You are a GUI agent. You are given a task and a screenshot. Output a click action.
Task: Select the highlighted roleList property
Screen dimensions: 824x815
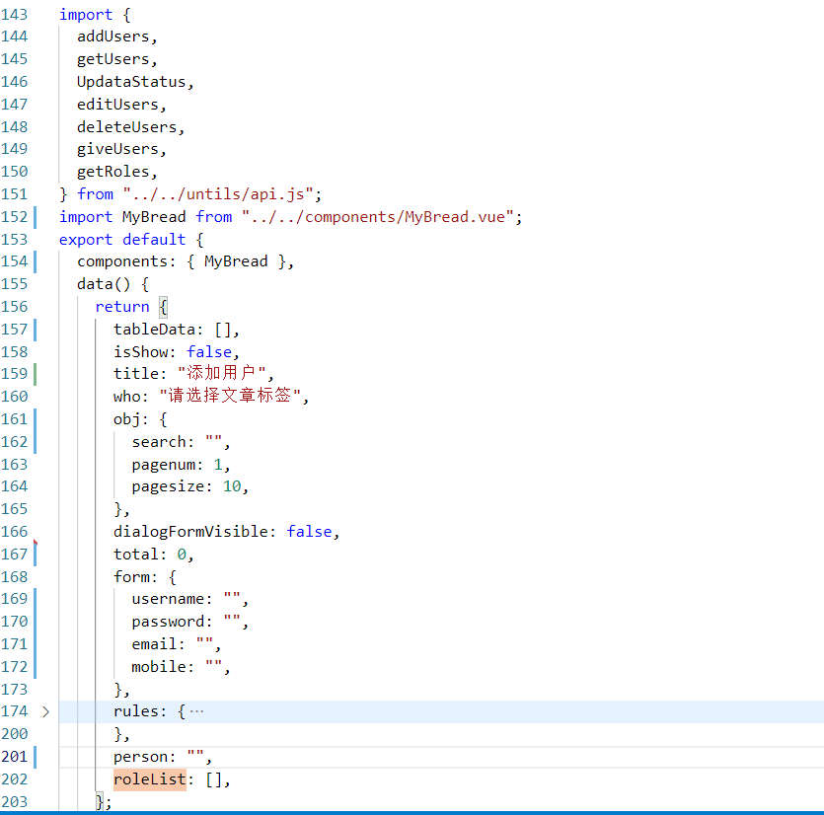(x=149, y=779)
